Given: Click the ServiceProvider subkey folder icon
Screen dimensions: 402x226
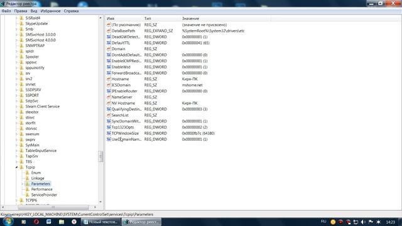Looking at the screenshot, I should (x=28, y=195).
